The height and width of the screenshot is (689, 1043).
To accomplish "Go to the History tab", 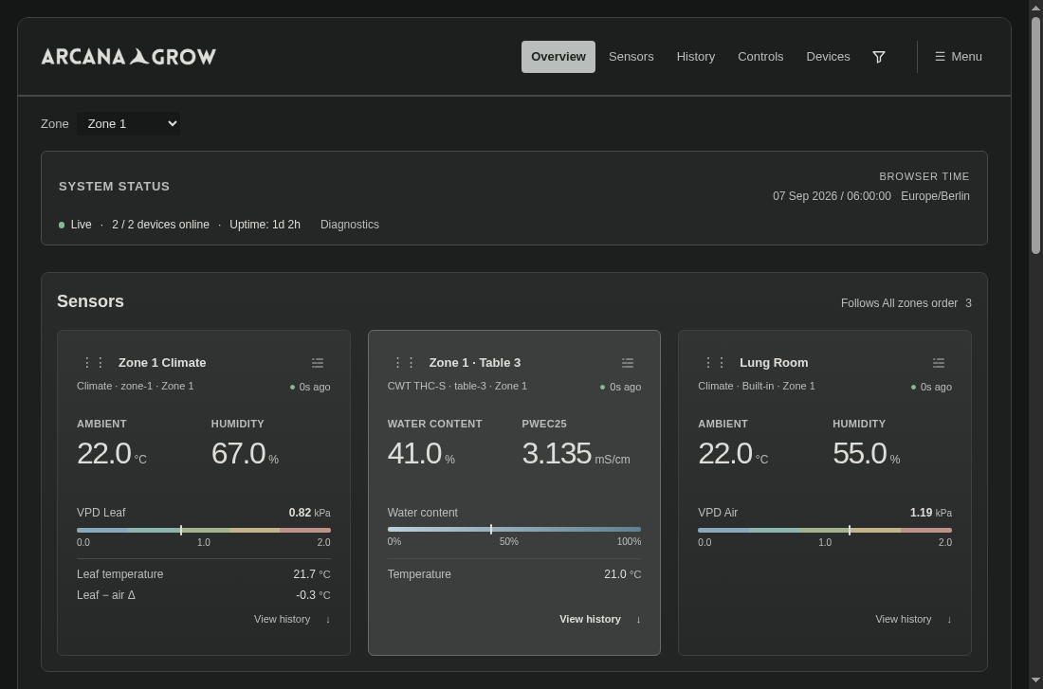I will [x=696, y=57].
